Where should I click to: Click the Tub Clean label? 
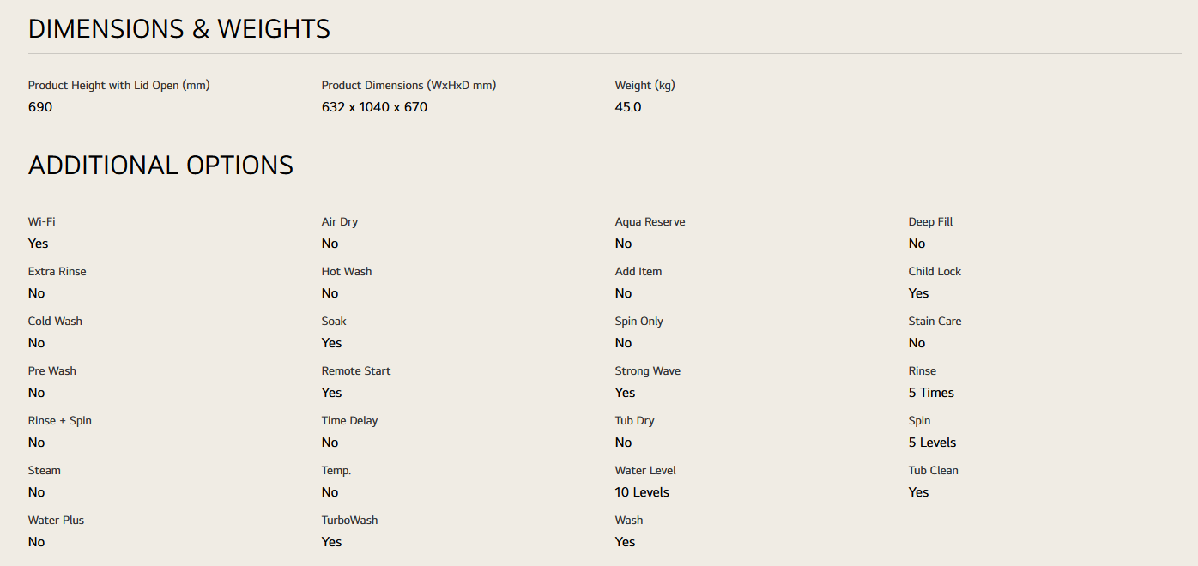click(x=933, y=470)
